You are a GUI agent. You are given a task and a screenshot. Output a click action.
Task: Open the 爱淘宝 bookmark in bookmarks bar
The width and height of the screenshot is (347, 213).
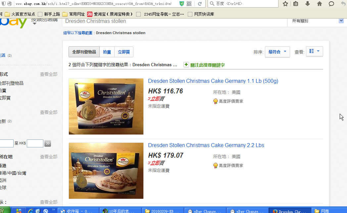click(110, 14)
